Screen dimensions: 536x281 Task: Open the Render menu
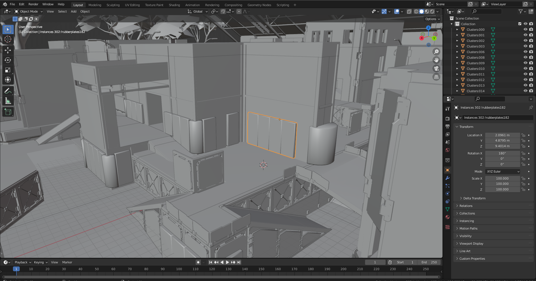(x=33, y=4)
